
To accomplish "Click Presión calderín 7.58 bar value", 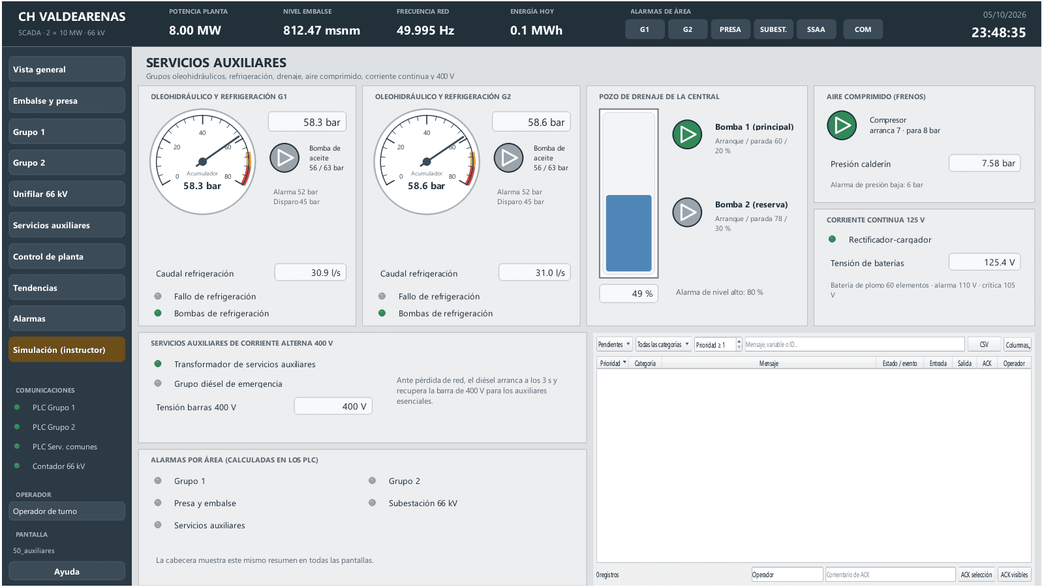I will 985,163.
